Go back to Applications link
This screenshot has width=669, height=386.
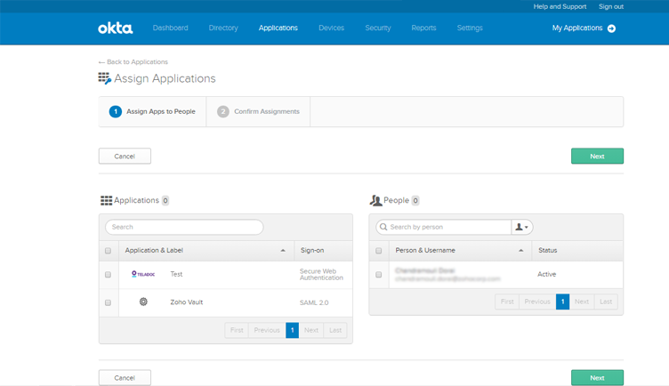click(133, 62)
